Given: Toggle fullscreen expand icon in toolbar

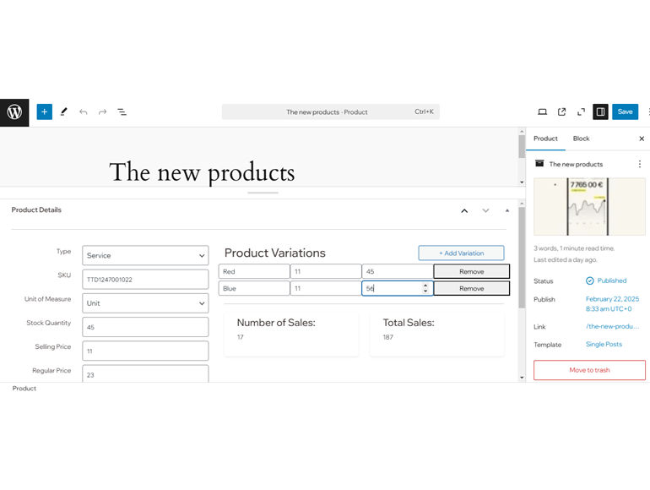Looking at the screenshot, I should click(x=581, y=112).
